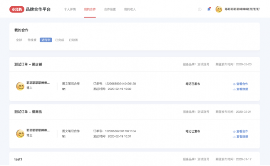Select the 已完成 filter
270x166 pixels.
coord(59,40)
